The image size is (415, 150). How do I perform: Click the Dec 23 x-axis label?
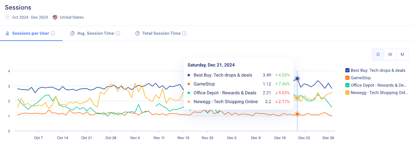click(x=304, y=138)
